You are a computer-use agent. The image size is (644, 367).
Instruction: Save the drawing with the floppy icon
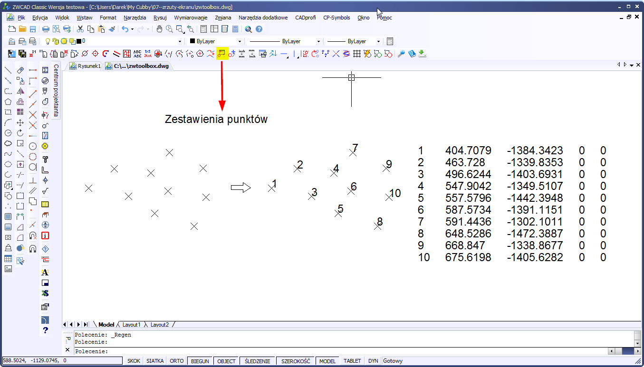pos(33,29)
